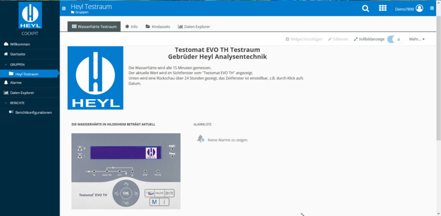Click the Testomat i info key
441x216 pixels.
tap(164, 202)
